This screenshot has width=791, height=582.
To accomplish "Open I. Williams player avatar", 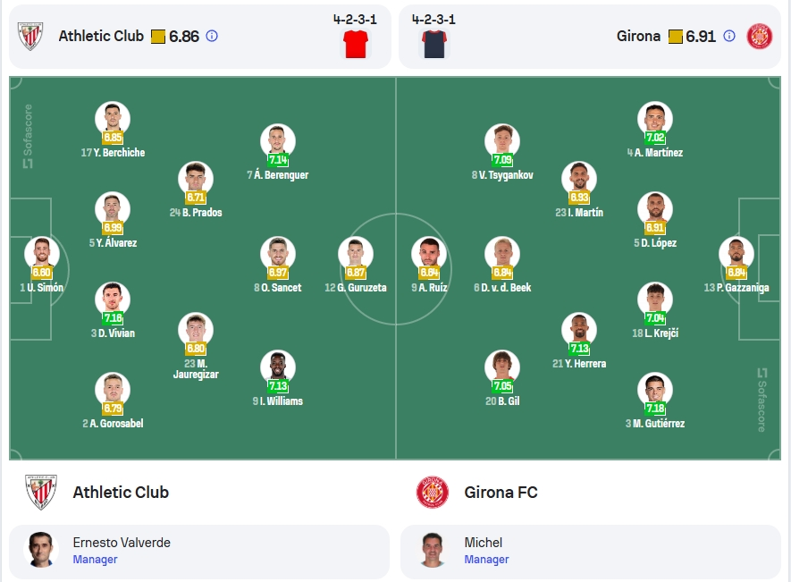I will point(278,367).
